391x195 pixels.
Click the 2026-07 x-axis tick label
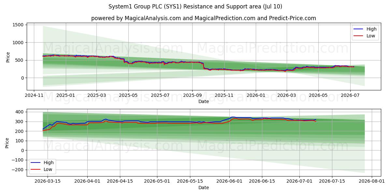(x=350, y=96)
